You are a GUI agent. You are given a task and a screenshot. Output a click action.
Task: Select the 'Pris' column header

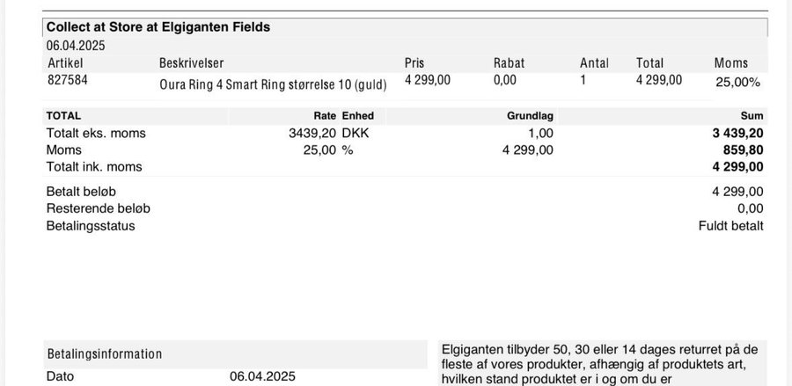414,63
